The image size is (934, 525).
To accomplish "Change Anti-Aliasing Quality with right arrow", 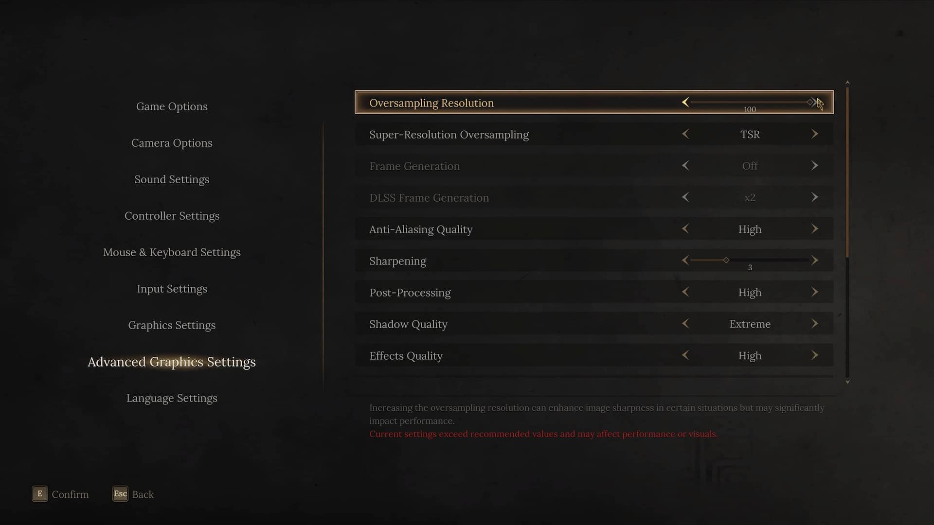I will [815, 228].
